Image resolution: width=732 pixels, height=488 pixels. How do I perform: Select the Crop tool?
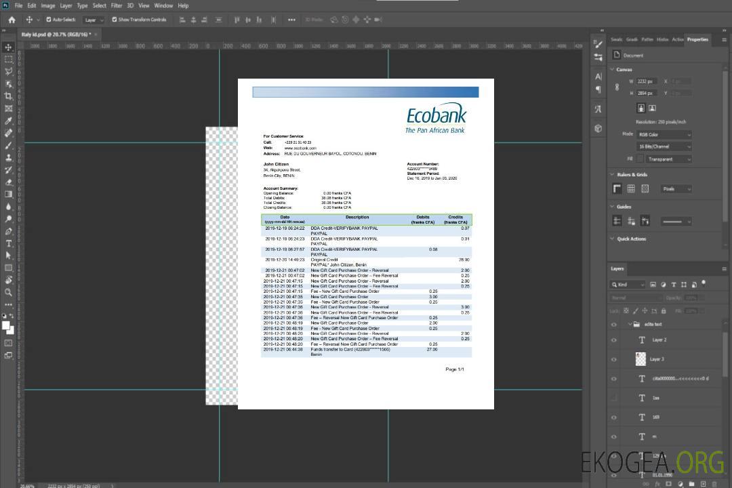click(8, 96)
